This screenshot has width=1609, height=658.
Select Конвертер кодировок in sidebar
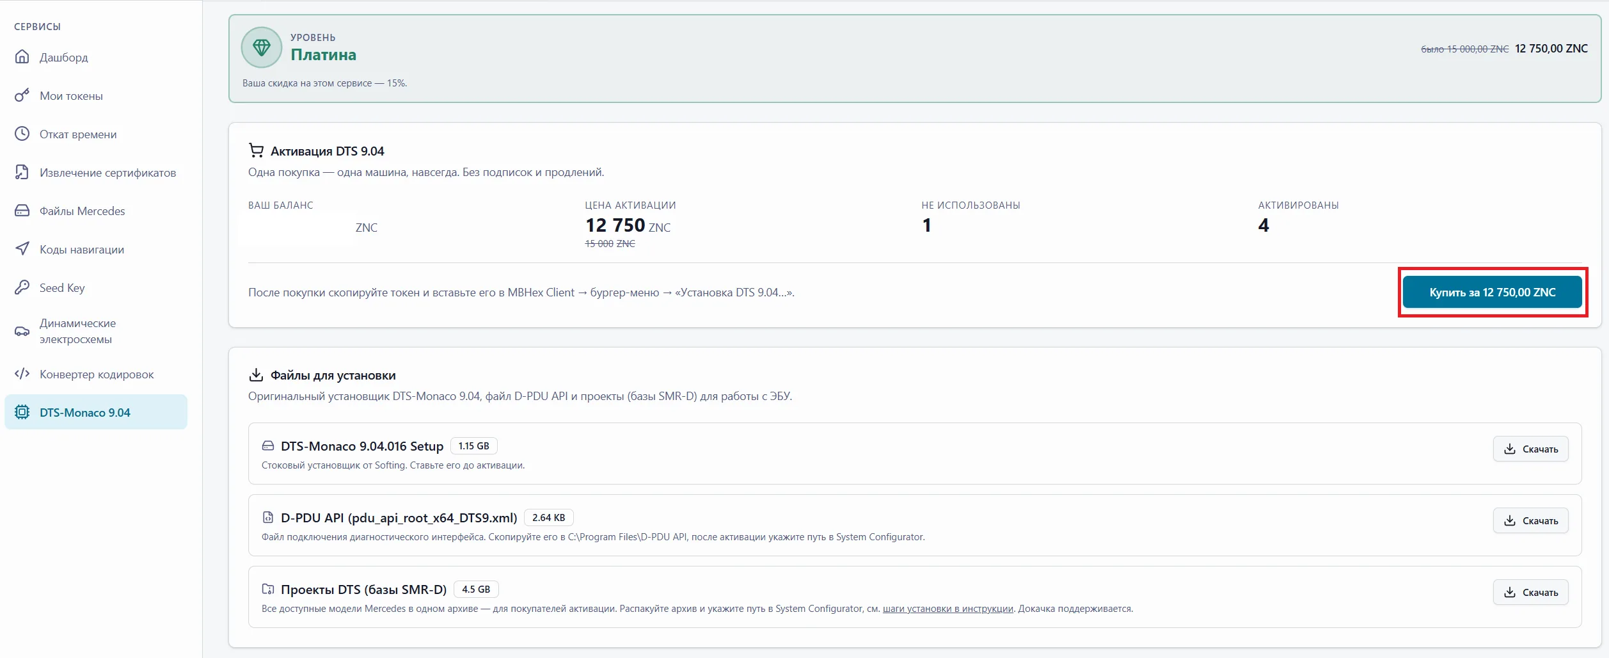(x=96, y=374)
